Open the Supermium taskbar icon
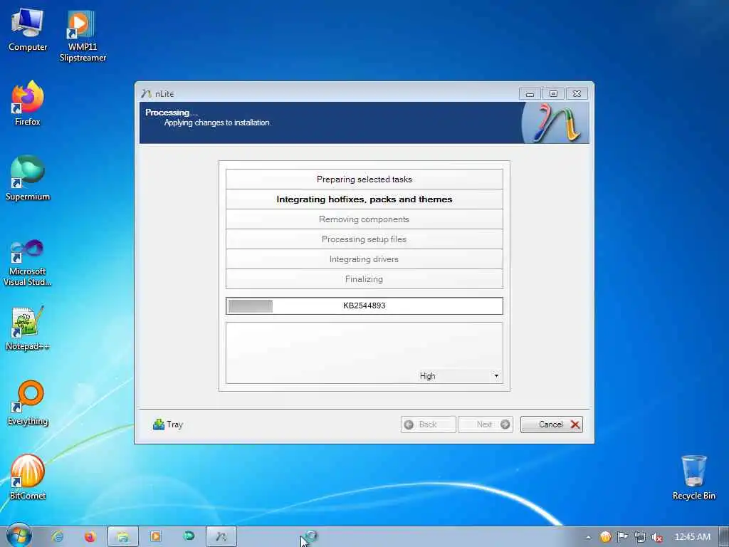 (189, 536)
